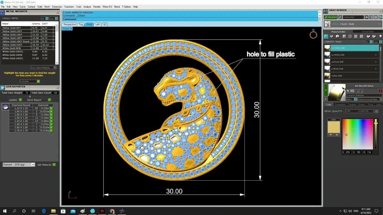Viewport: 383px width, 215px height.
Task: Collapse Gem Reporter totals with the round arrow
Action: pyautogui.click(x=30, y=97)
